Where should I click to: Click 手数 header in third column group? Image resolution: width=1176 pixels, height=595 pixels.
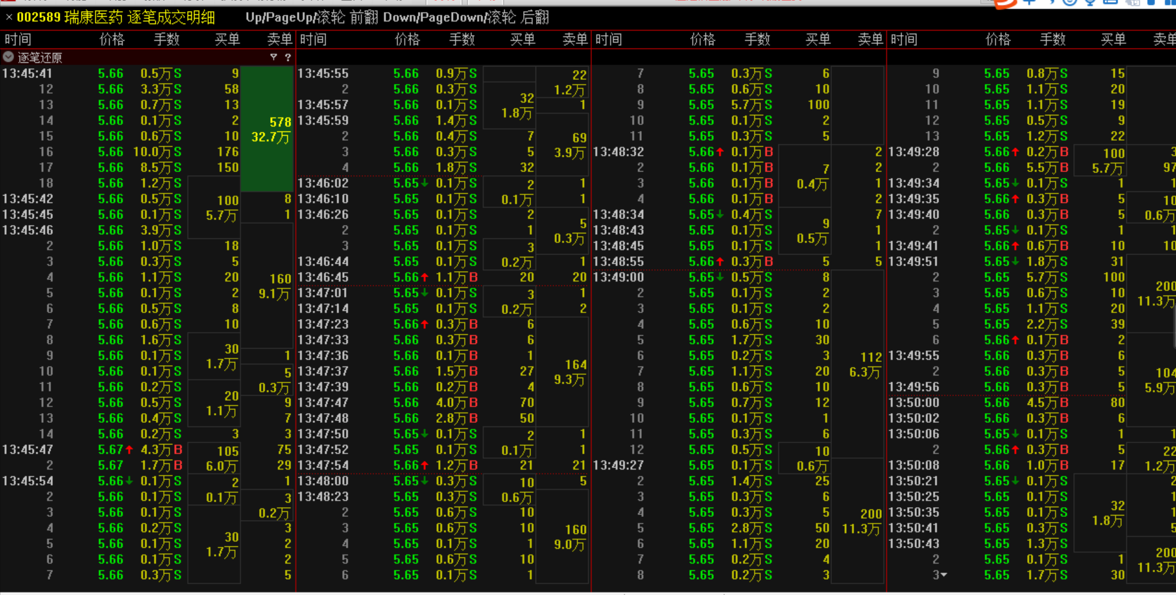click(757, 39)
